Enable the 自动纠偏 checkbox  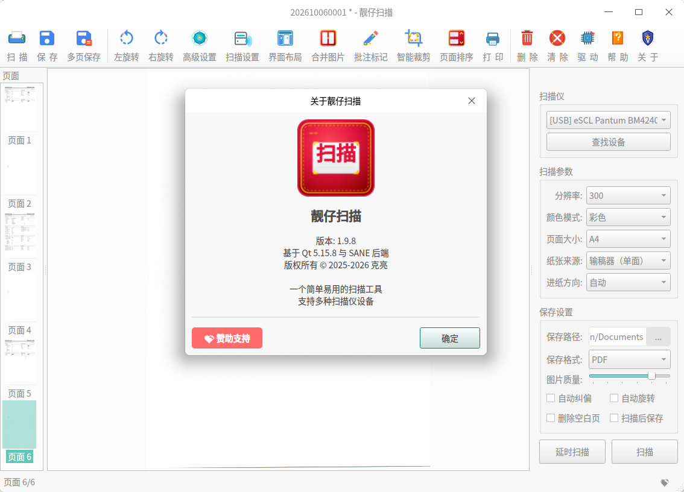pyautogui.click(x=551, y=398)
